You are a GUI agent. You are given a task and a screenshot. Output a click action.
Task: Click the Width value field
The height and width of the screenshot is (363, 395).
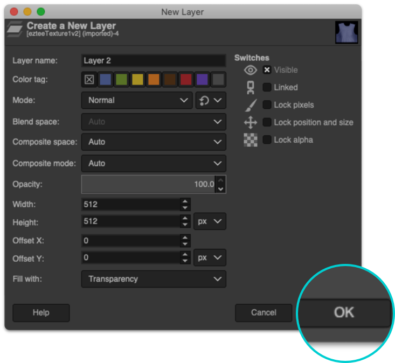tap(130, 205)
